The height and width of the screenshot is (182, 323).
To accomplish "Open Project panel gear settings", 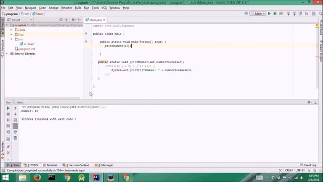I will tap(73, 20).
